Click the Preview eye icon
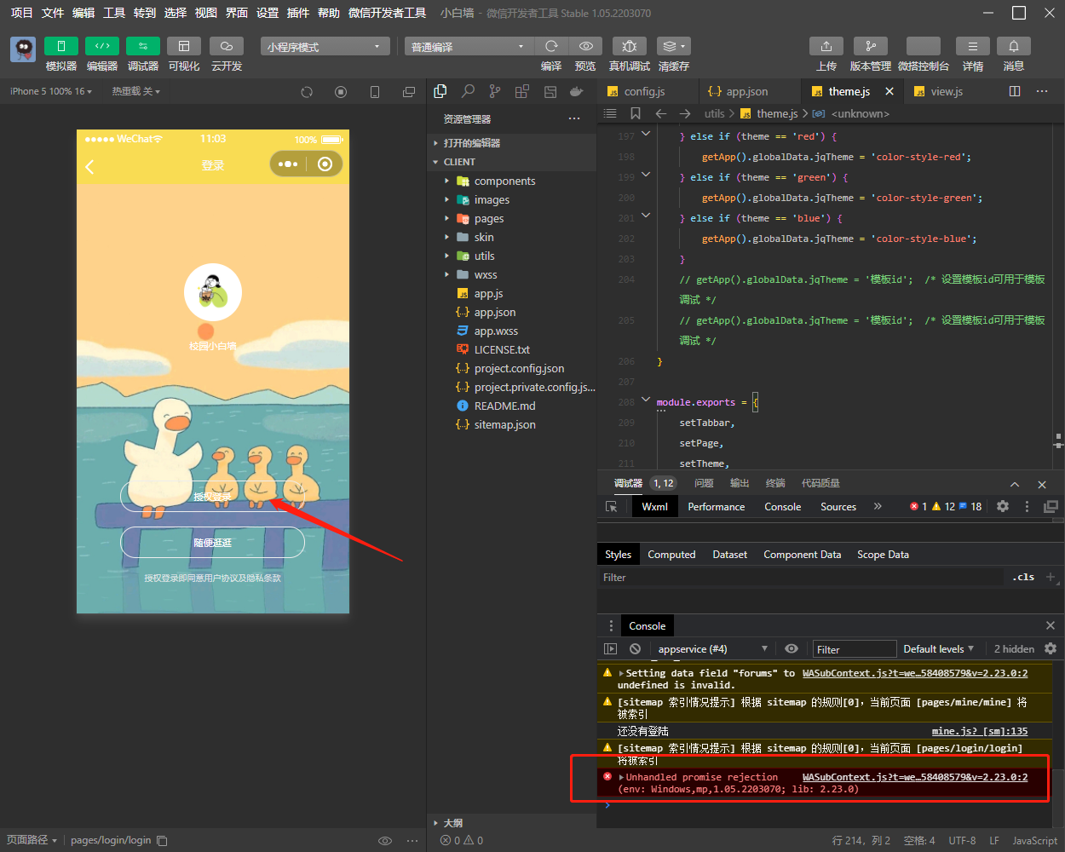This screenshot has height=852, width=1065. pos(586,46)
